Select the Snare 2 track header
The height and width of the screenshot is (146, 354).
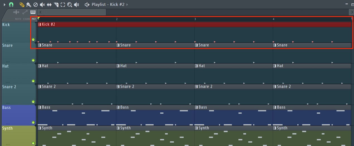(19, 94)
